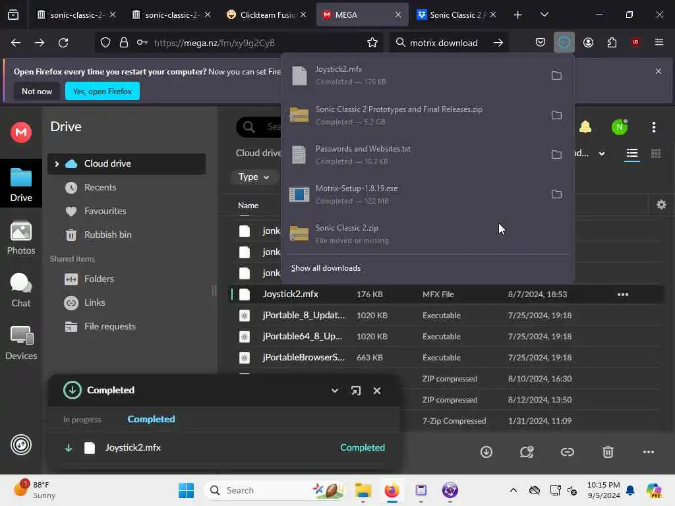Viewport: 675px width, 506px height.
Task: Click the download icon in bottom action bar
Action: pos(486,452)
